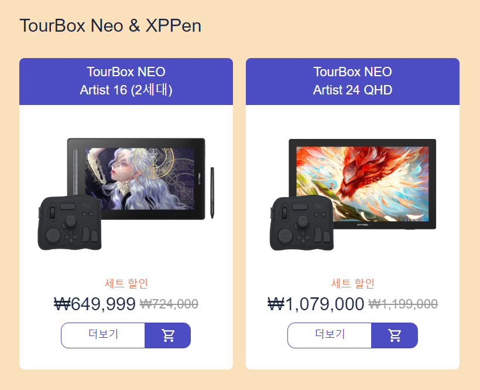Screen dimensions: 480x390
Task: Click the TourBox controller in right card
Action: tap(301, 223)
